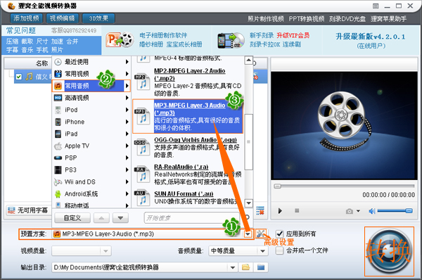Click the move down arrow button beside 自定义
422x280 pixels.
click(x=120, y=218)
